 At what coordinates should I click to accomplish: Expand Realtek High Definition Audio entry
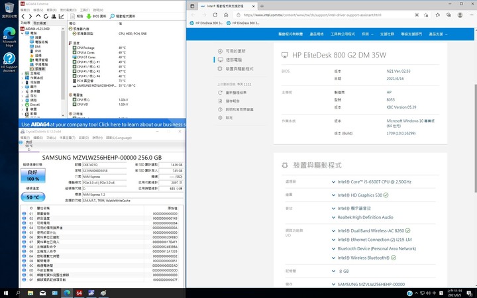point(333,217)
